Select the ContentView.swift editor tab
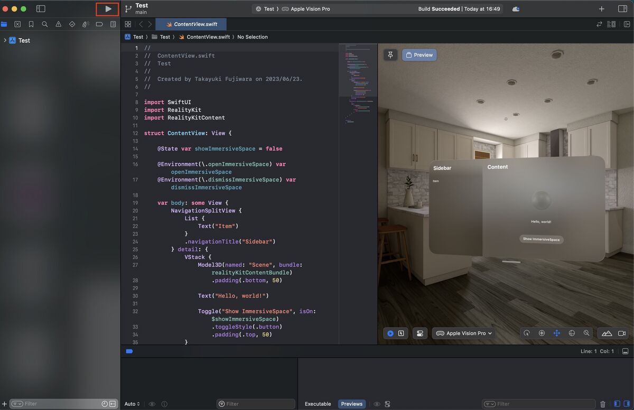Viewport: 634px width, 410px height. 192,24
